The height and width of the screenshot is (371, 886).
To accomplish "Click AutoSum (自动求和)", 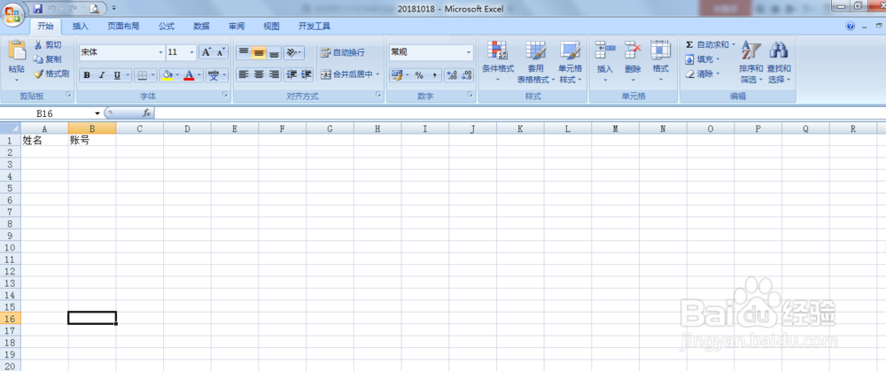I will (707, 44).
